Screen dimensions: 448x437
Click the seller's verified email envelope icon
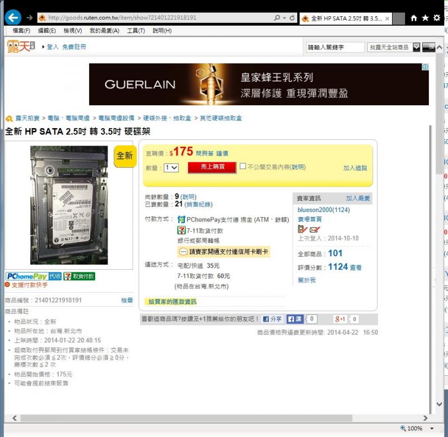pyautogui.click(x=315, y=229)
